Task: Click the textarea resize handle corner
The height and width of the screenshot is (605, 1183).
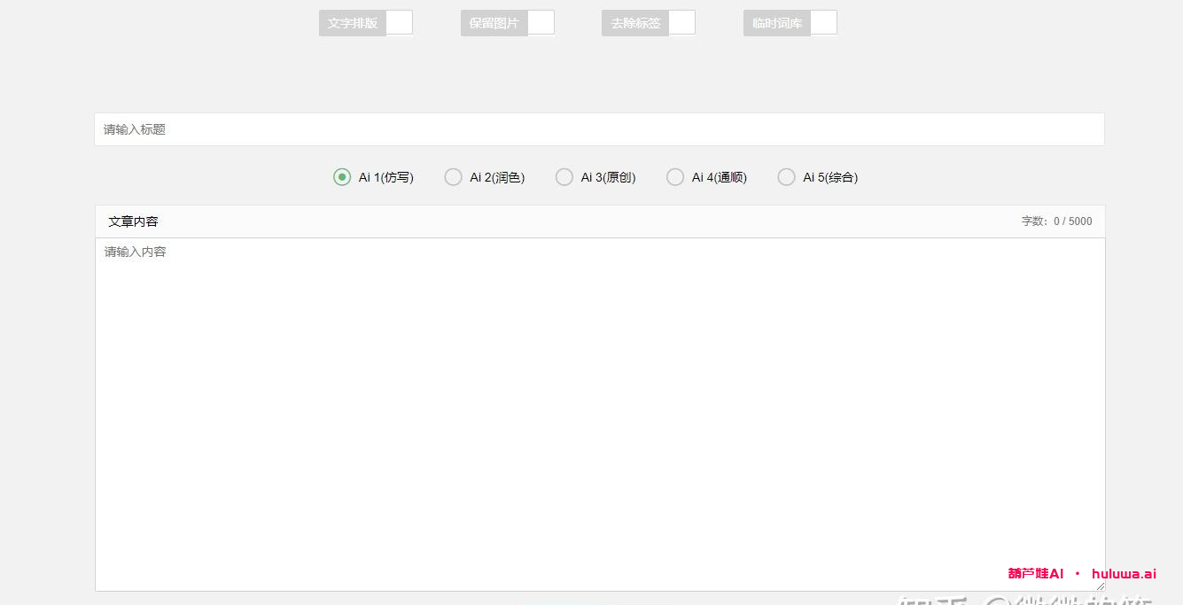Action: pyautogui.click(x=1101, y=586)
